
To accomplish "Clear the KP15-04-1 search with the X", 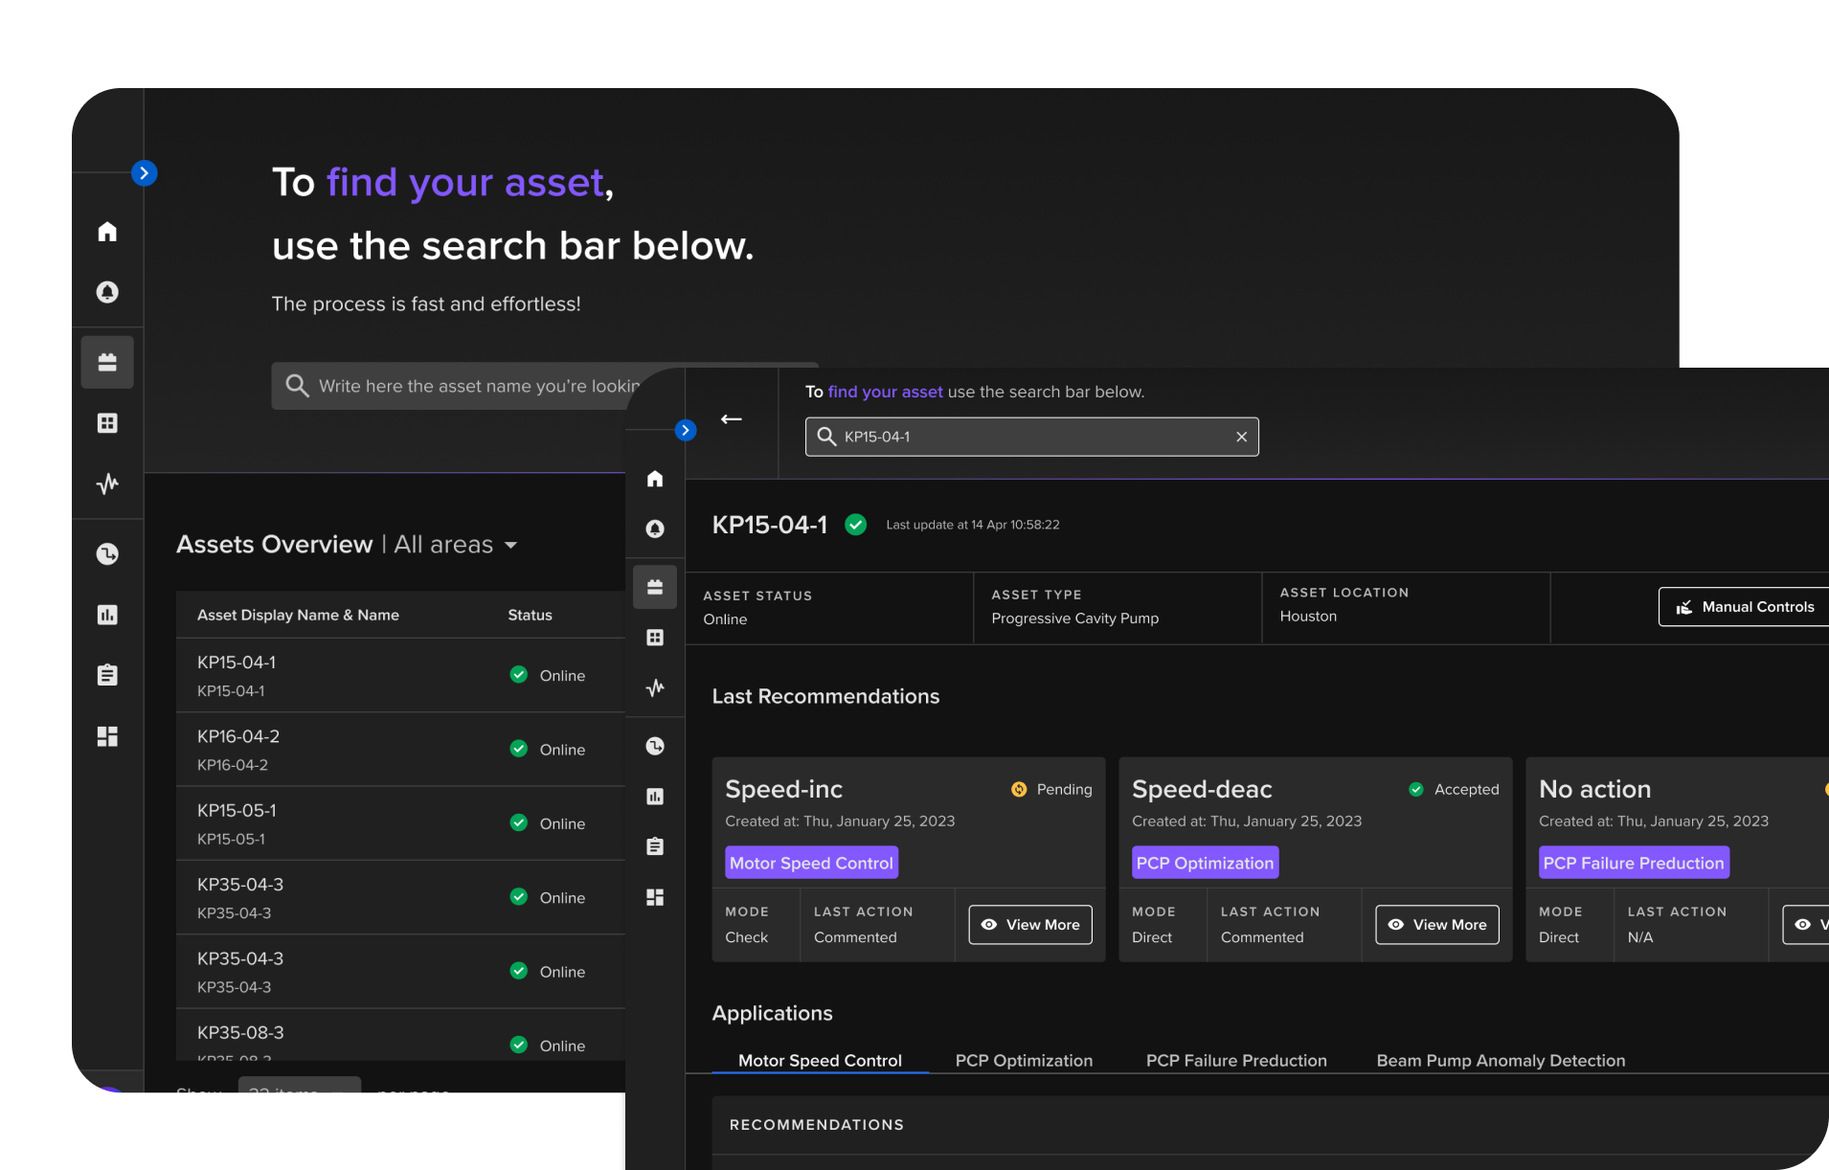I will click(x=1241, y=437).
